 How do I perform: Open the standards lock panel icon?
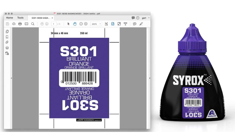7,53
